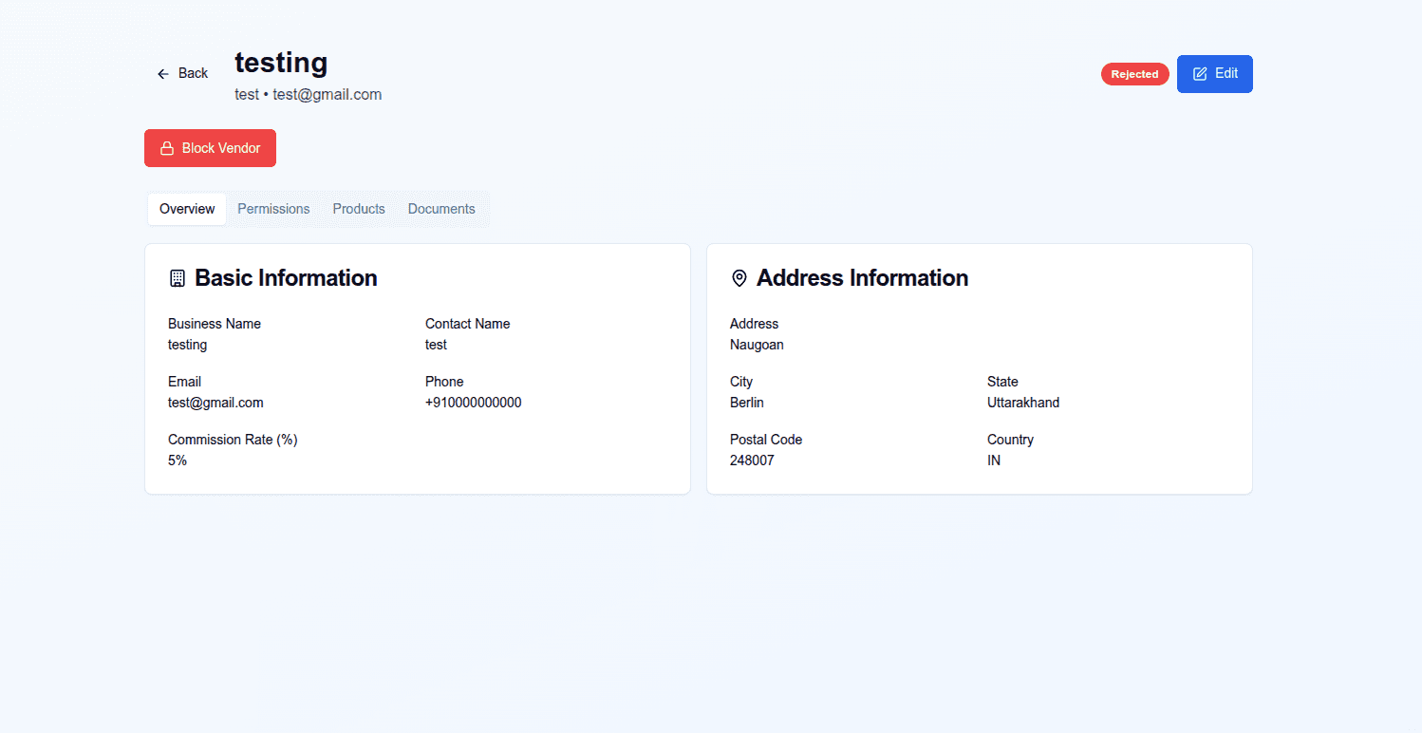Viewport: 1422px width, 733px height.
Task: Click the Rejected status badge
Action: (x=1134, y=74)
